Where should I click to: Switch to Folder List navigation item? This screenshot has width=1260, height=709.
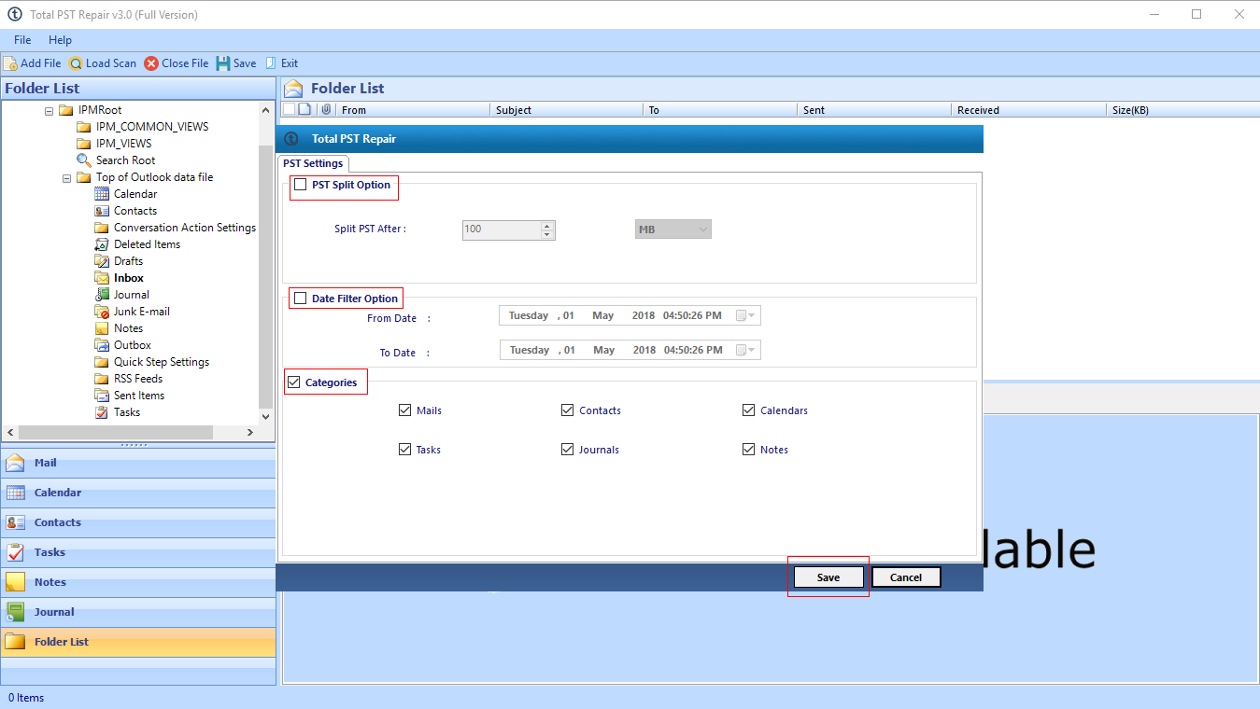[138, 642]
